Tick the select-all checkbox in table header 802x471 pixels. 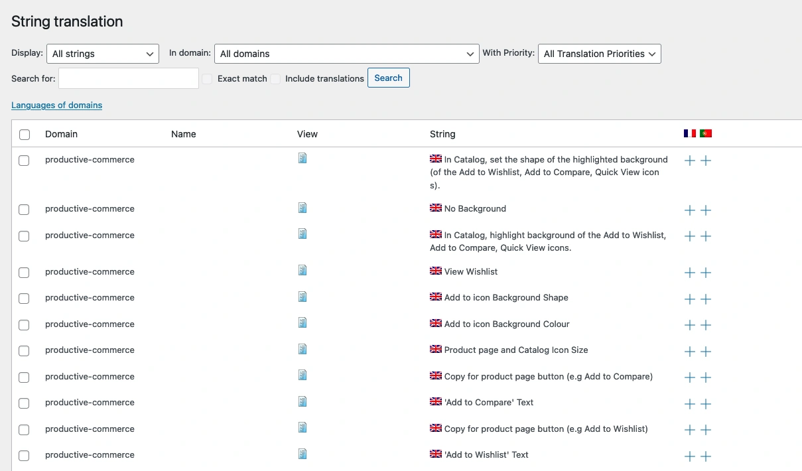tap(25, 135)
